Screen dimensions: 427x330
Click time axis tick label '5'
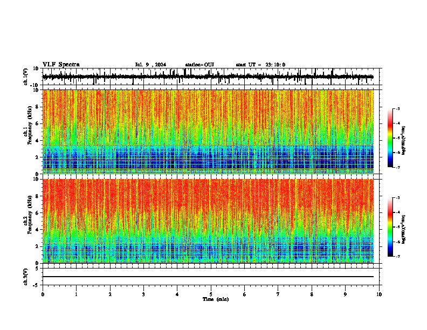click(211, 294)
